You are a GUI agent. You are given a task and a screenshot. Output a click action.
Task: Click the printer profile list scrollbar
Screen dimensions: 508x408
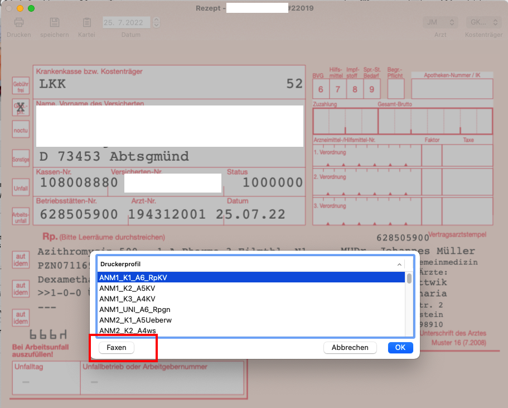[x=409, y=304]
